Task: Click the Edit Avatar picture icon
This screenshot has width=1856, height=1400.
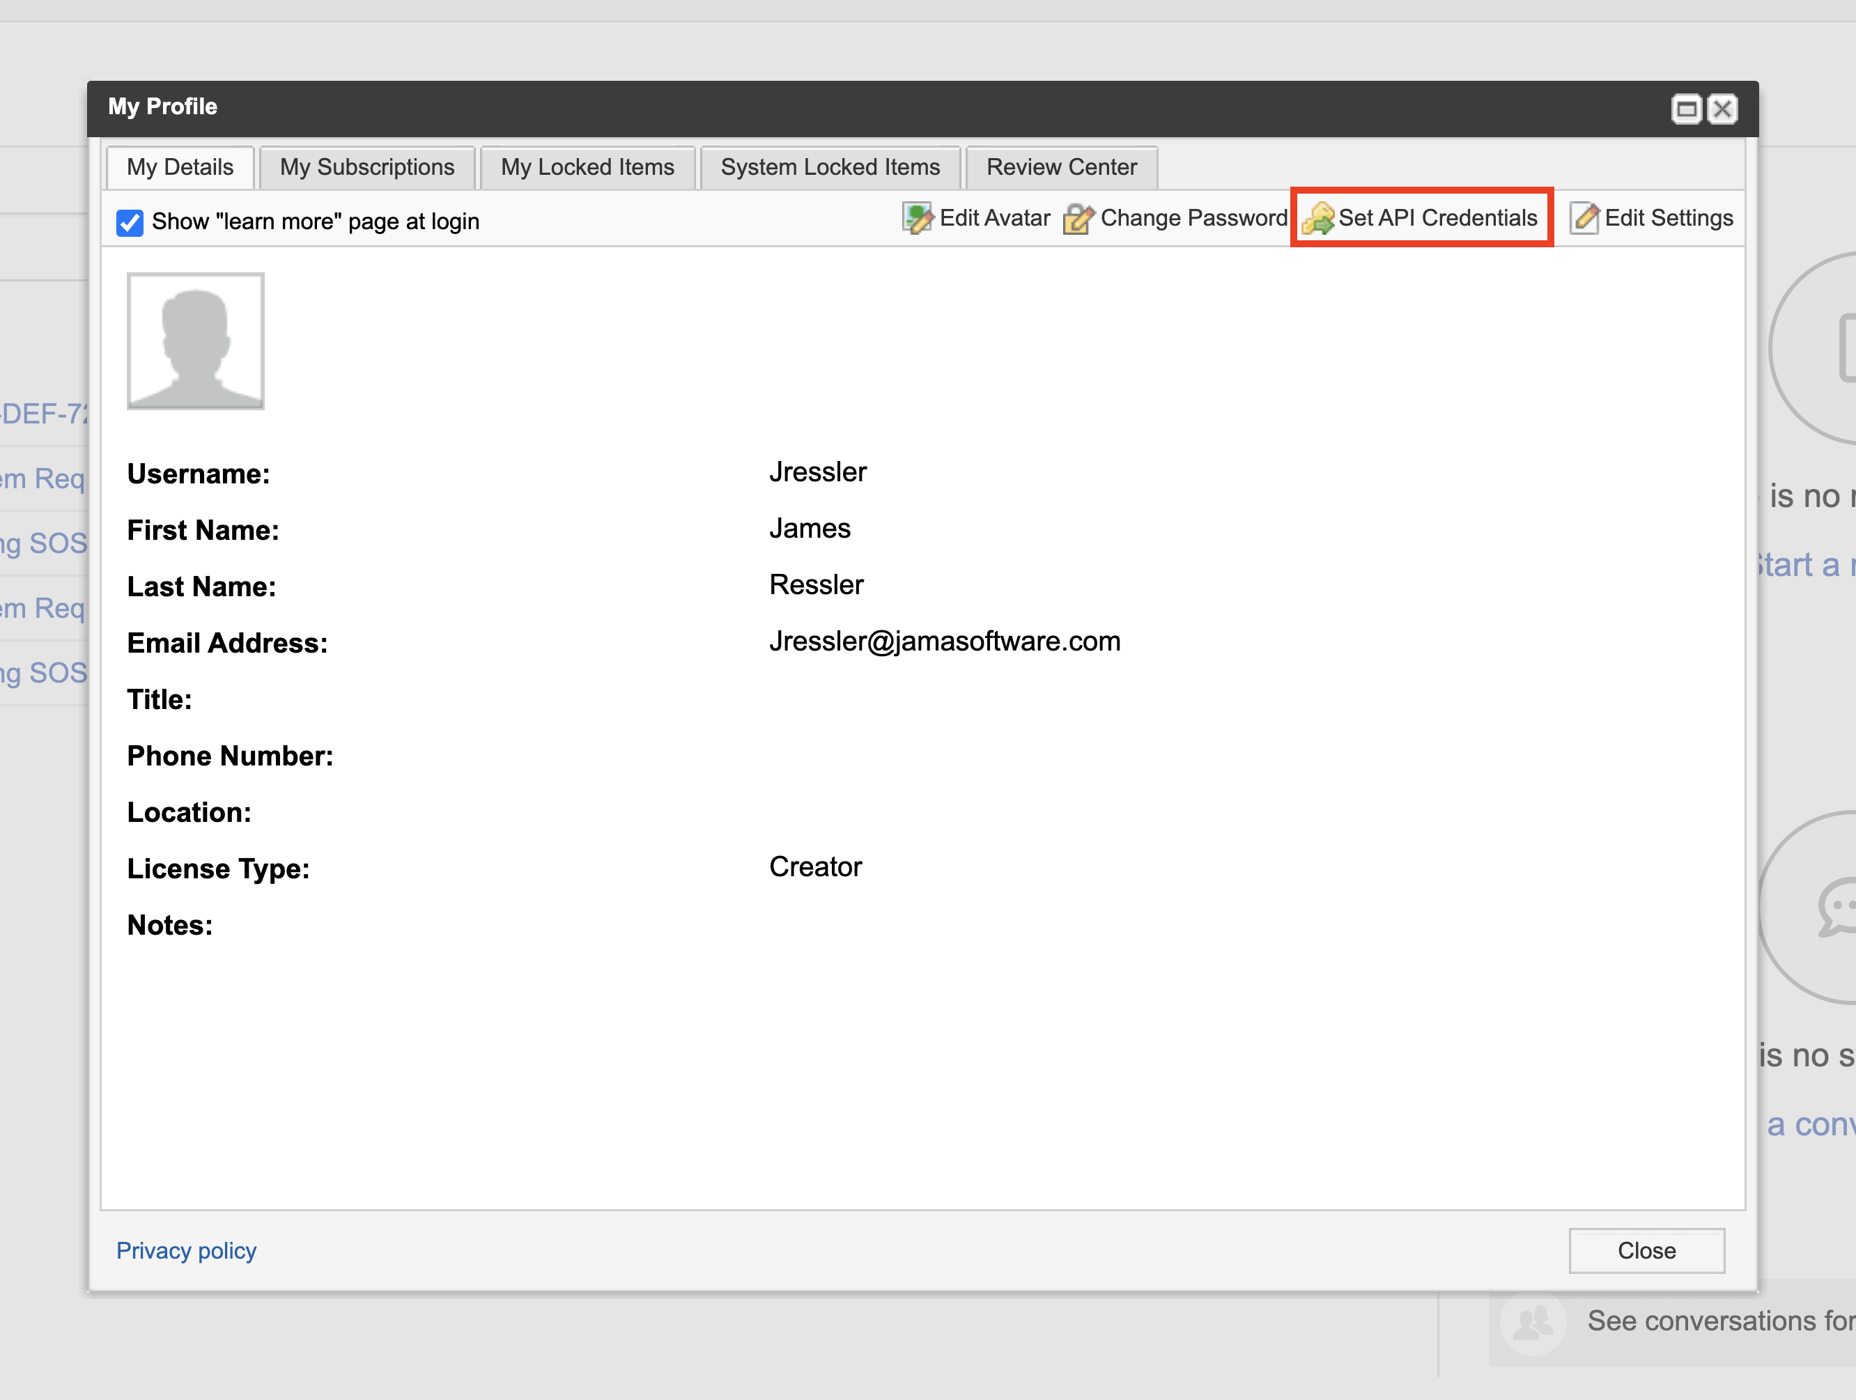Action: point(917,218)
